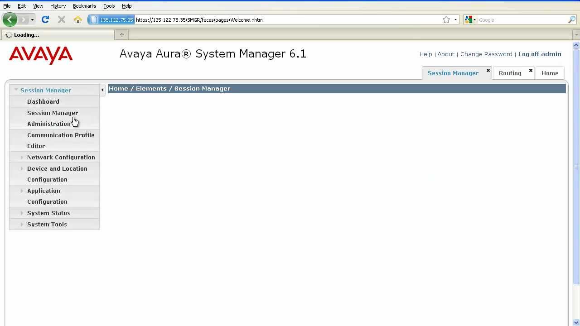Stop page loading with the X icon

point(62,19)
